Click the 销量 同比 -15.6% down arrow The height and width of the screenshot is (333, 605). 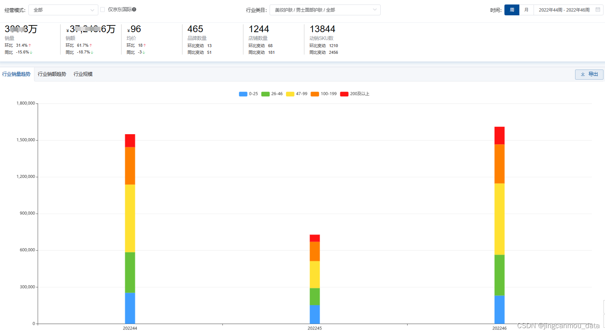click(31, 52)
